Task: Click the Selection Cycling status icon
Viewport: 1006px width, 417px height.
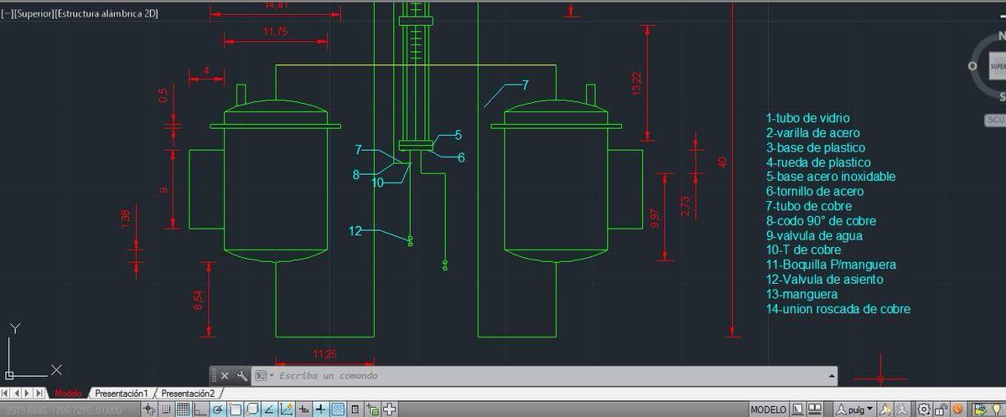Action: [x=372, y=409]
